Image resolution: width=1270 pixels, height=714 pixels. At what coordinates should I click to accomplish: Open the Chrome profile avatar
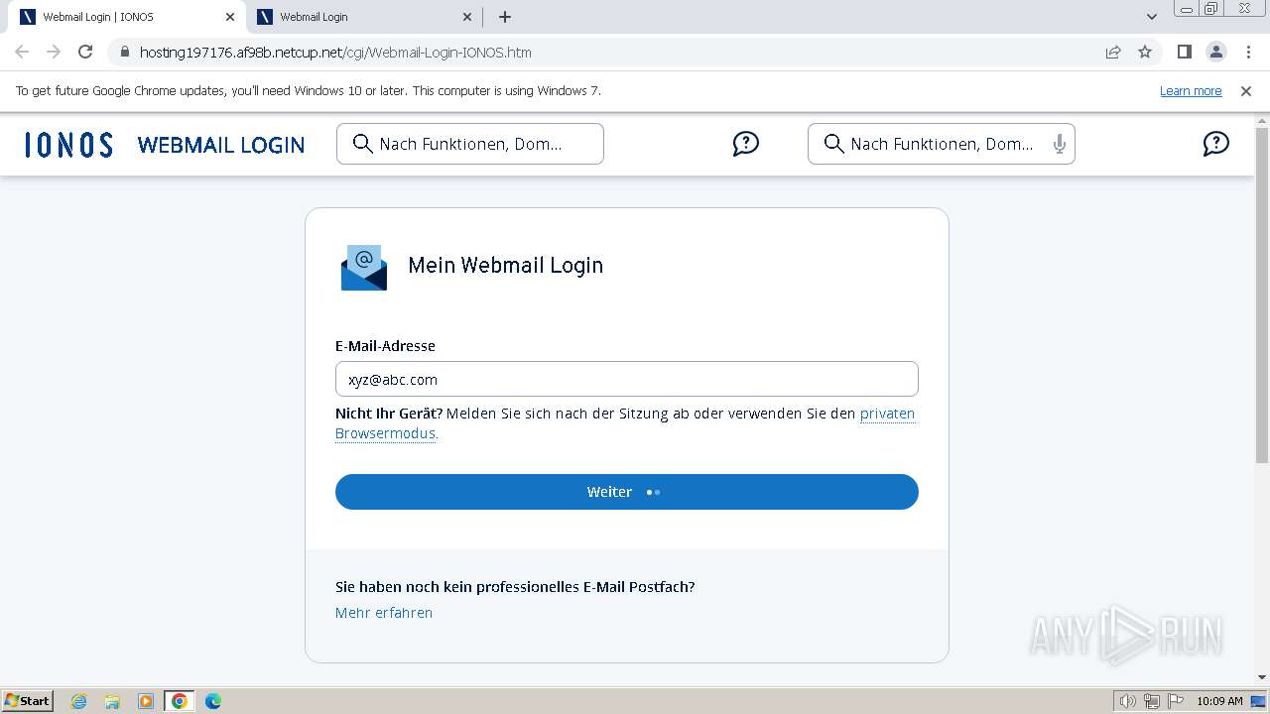pos(1215,52)
